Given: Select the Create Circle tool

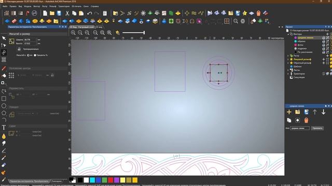Looking at the screenshot, I should click(x=4, y=106).
